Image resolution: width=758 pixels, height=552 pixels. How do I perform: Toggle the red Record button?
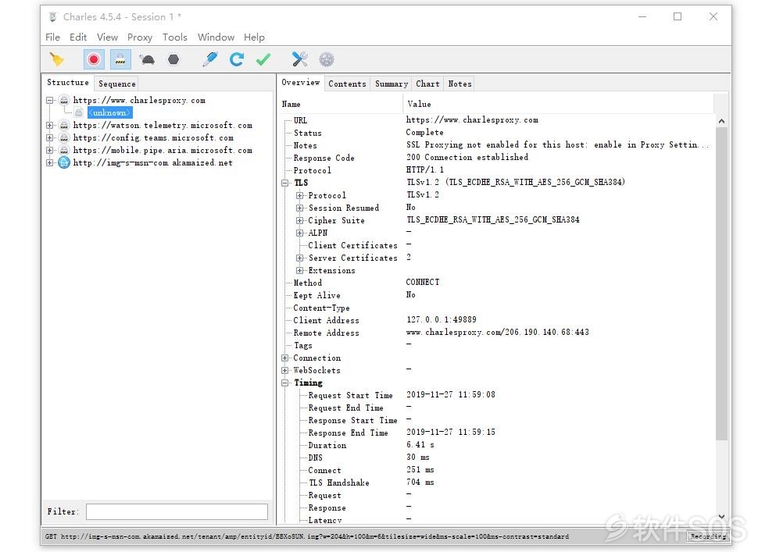pos(93,59)
